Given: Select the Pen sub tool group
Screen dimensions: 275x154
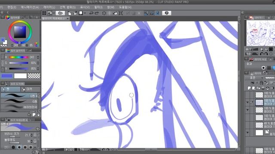Looking at the screenshot, I should coord(10,89).
